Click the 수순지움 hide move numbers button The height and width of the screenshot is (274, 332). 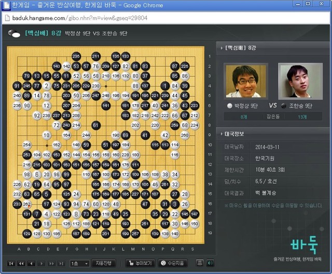pos(173,263)
